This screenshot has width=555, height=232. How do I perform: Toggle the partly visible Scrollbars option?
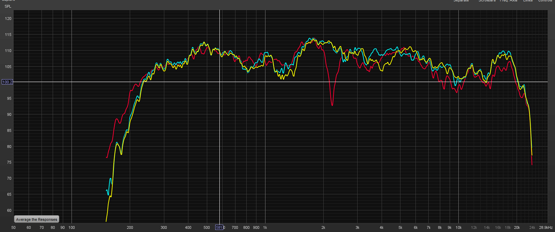487,1
